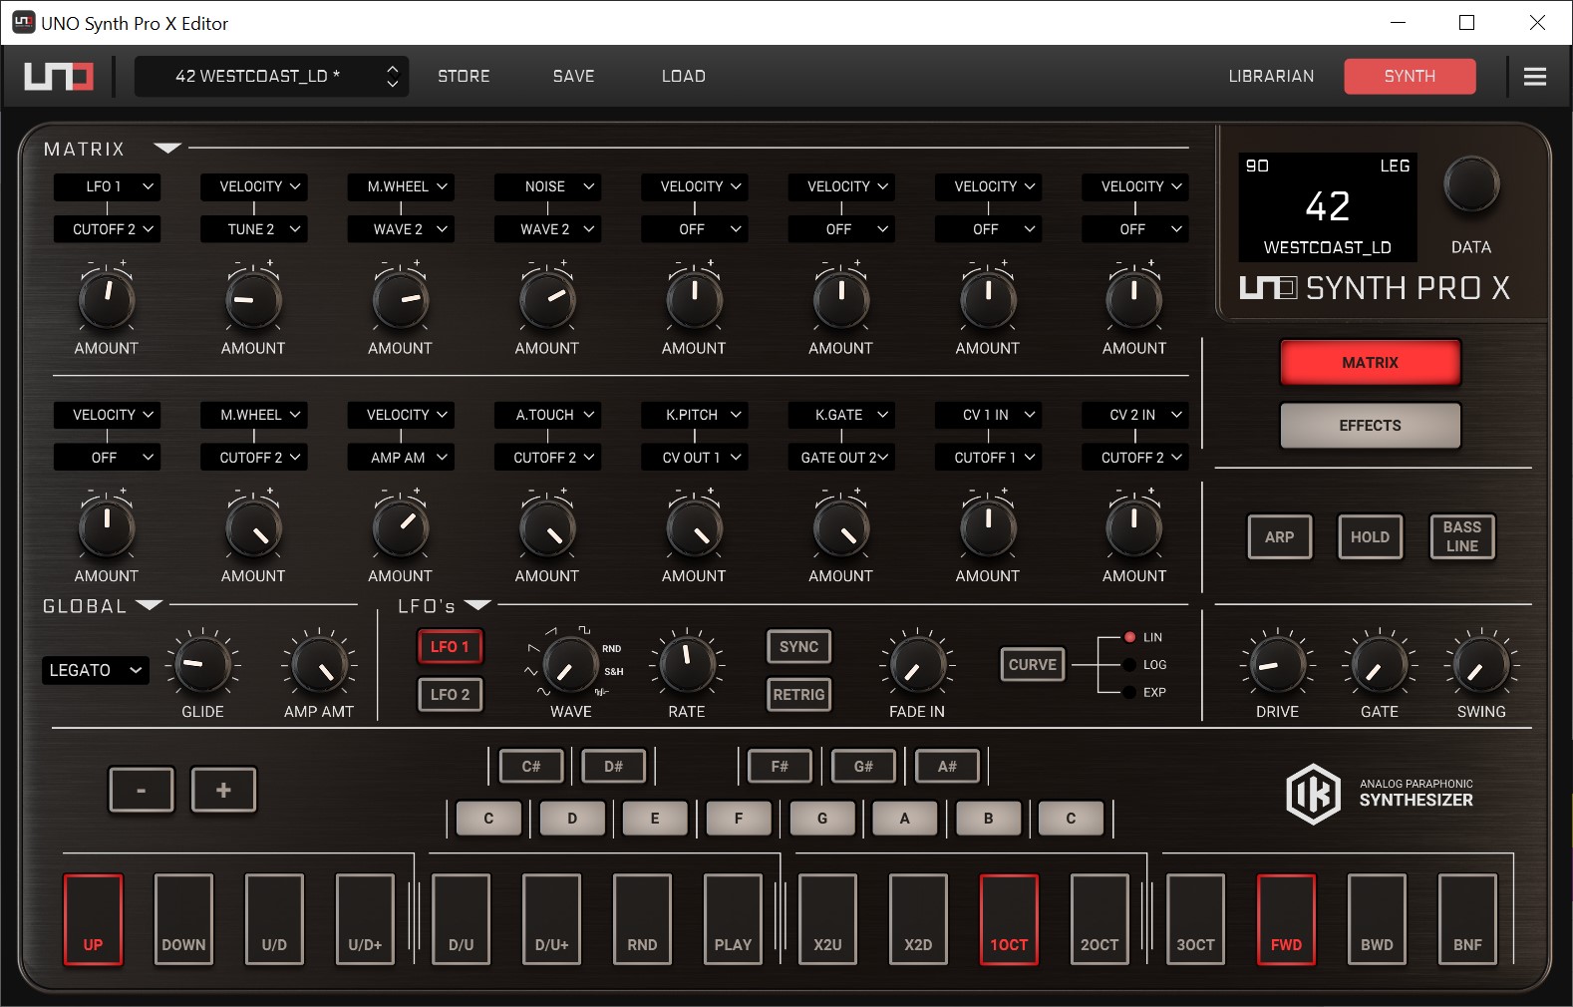This screenshot has height=1007, width=1573.
Task: Select the DOWN arpeggiator mode
Action: coord(183,919)
